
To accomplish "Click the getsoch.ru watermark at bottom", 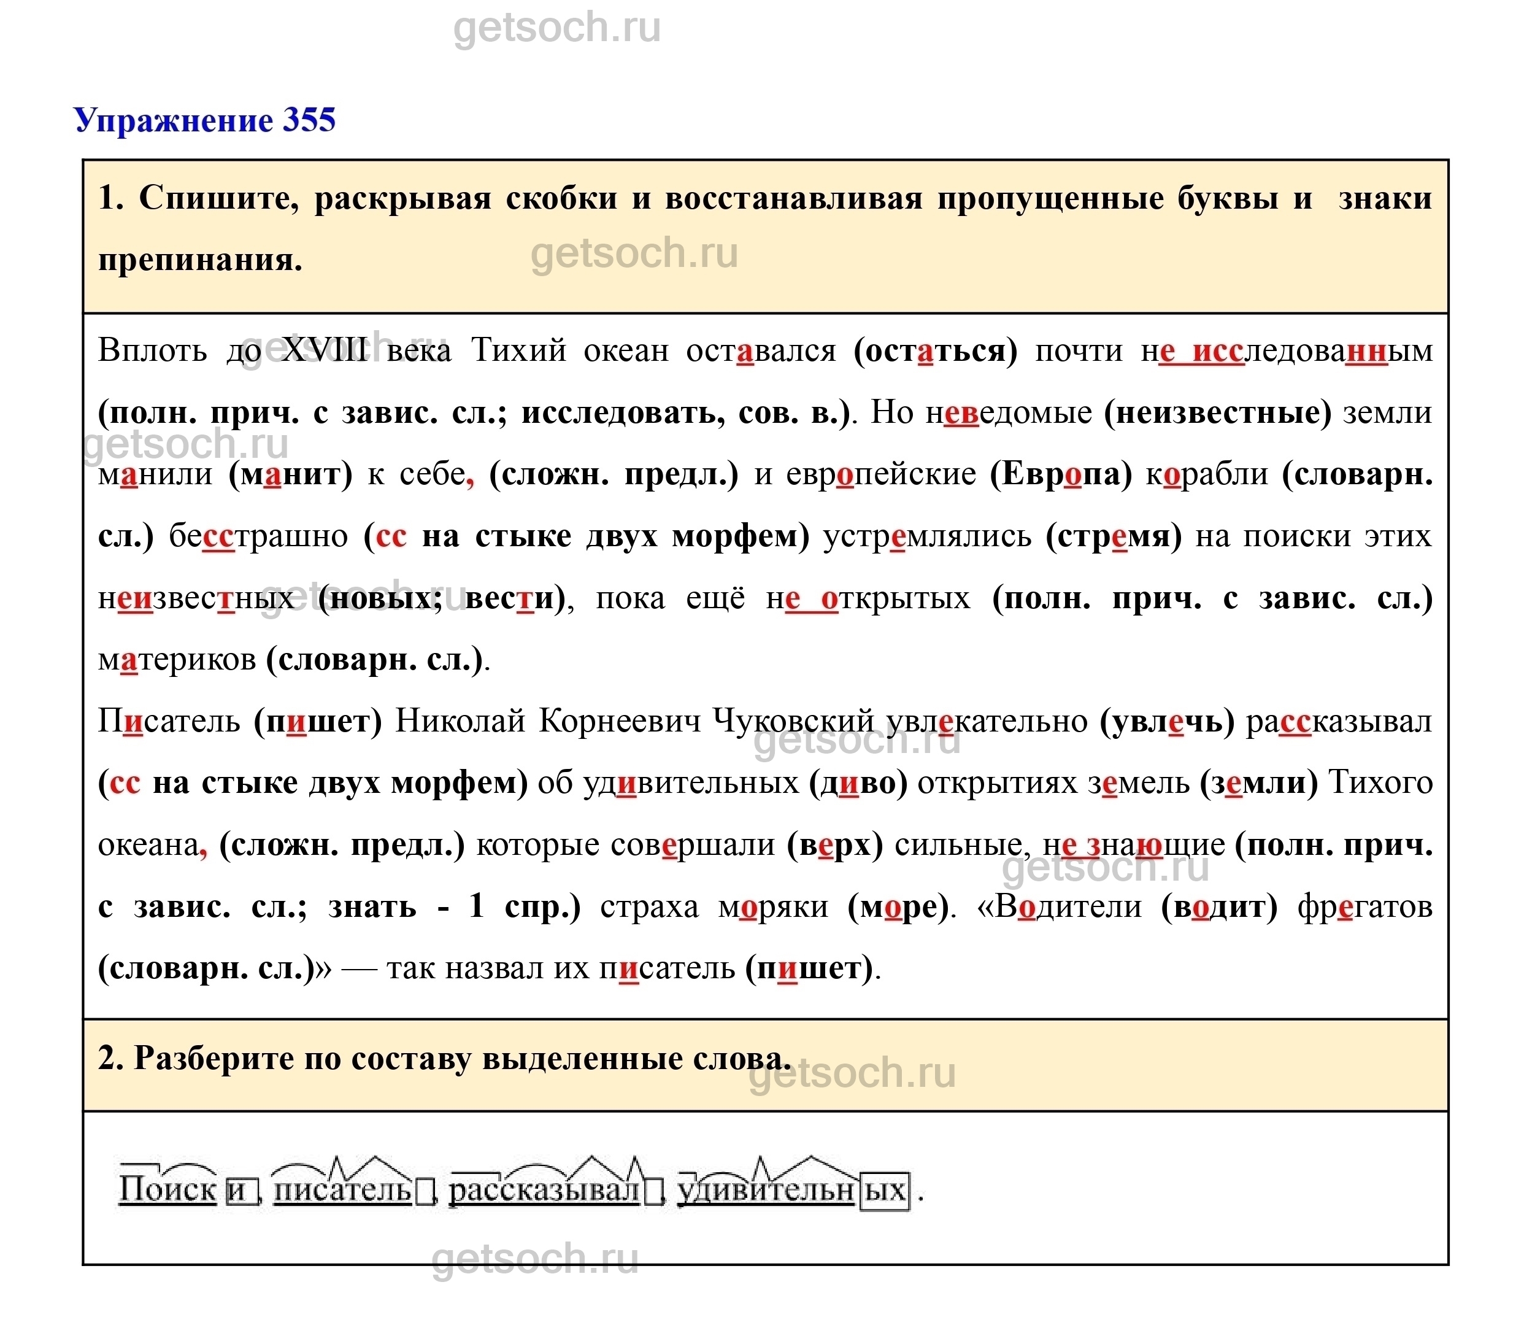I will tap(535, 1258).
